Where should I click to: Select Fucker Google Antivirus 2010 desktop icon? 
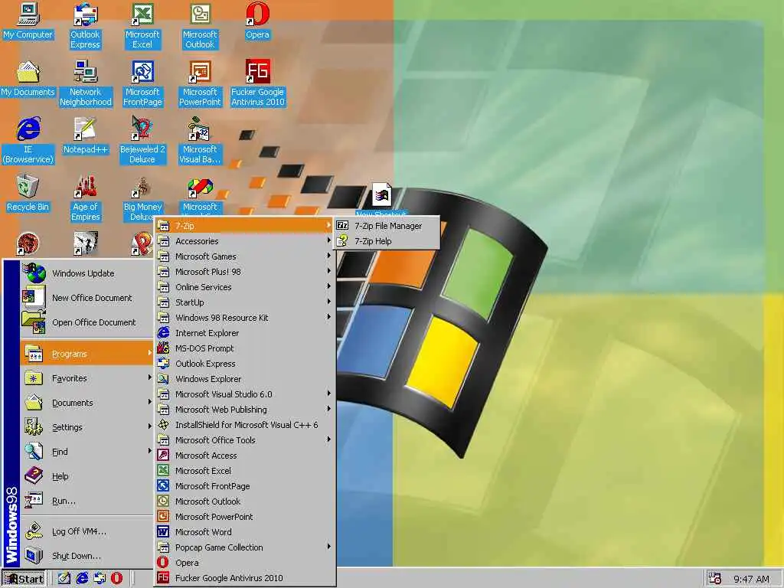click(257, 83)
